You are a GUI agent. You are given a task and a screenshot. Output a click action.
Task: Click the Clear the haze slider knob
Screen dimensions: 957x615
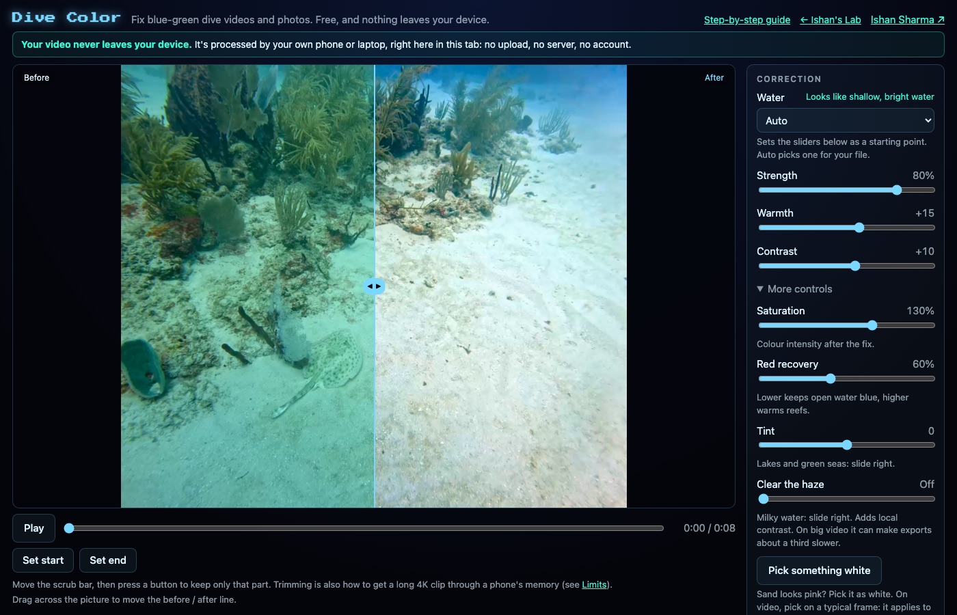click(764, 499)
